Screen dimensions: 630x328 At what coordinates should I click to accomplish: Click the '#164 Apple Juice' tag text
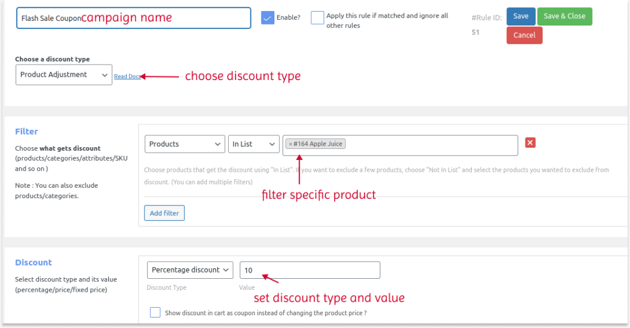318,144
